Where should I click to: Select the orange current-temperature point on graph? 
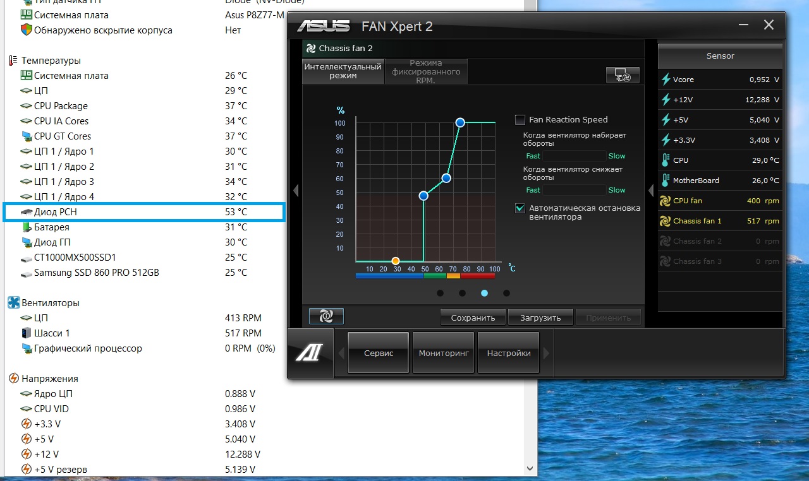click(x=396, y=261)
